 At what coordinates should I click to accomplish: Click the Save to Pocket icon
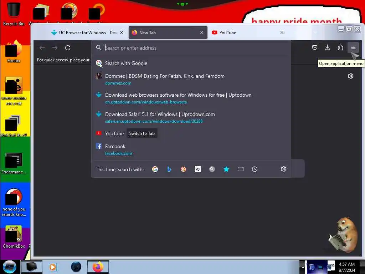coord(315,47)
